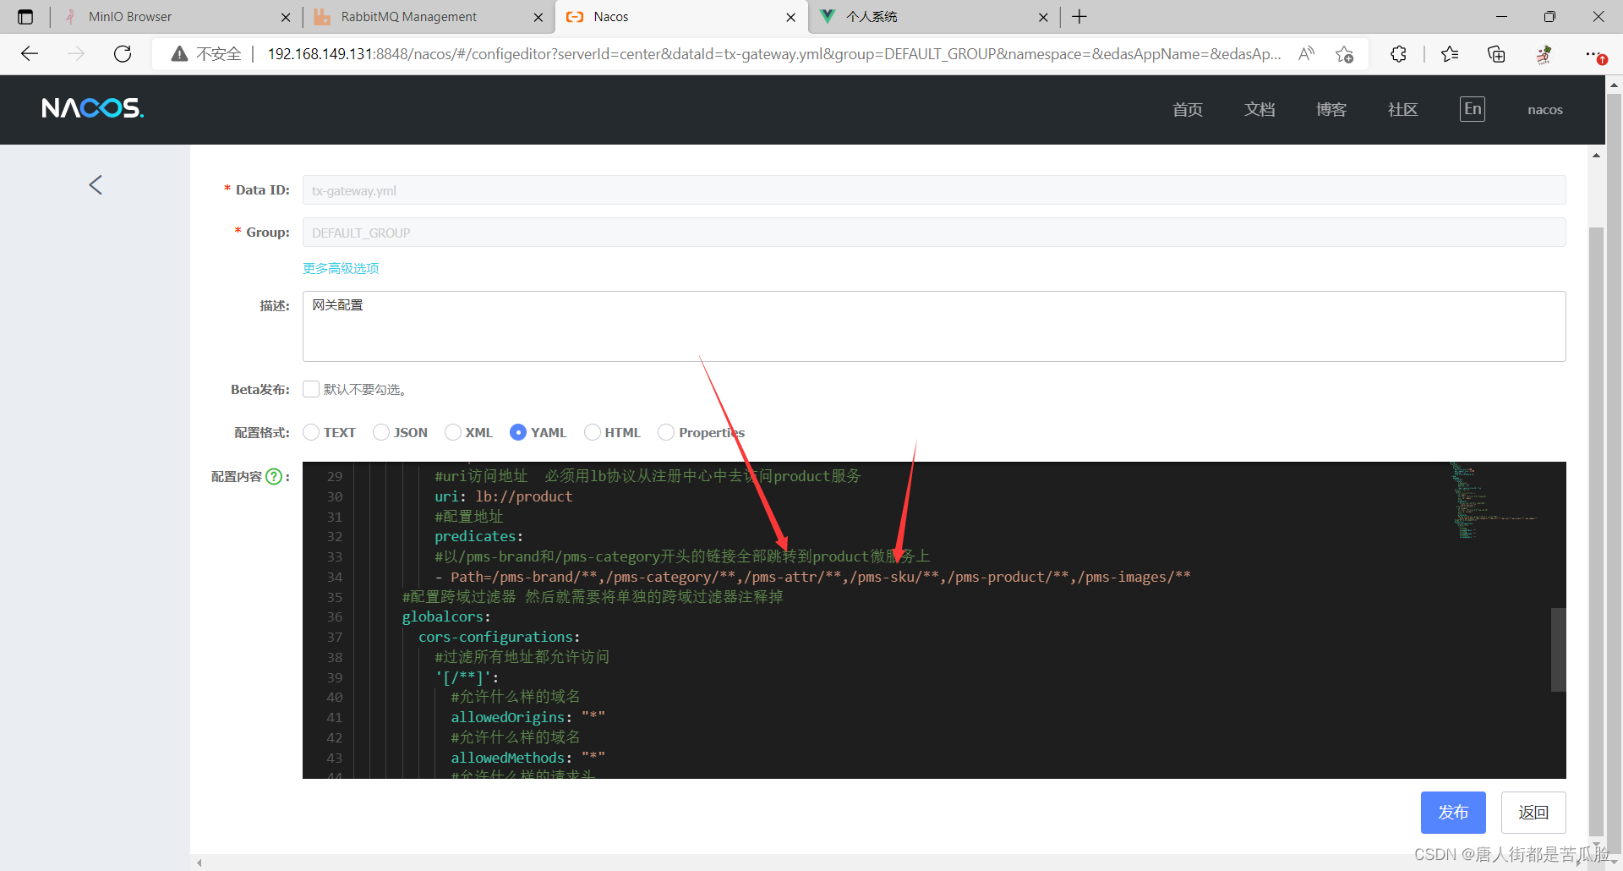Reload the current Nacos page
This screenshot has height=871, width=1623.
click(x=123, y=54)
